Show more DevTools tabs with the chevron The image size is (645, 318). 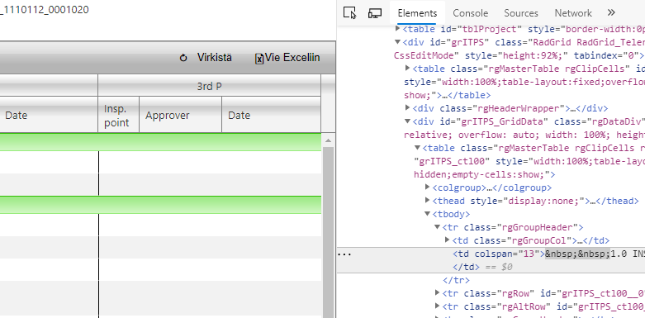[x=611, y=12]
